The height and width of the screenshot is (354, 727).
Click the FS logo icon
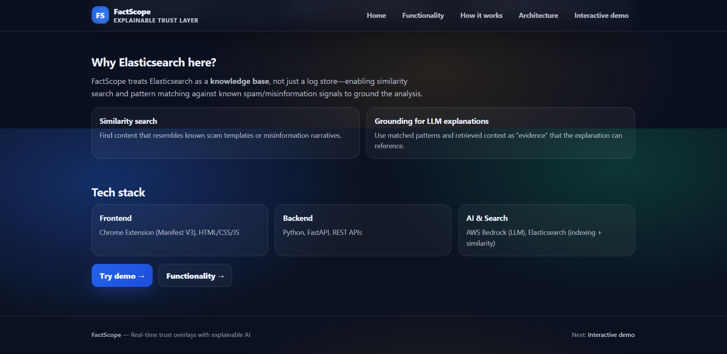(x=100, y=15)
